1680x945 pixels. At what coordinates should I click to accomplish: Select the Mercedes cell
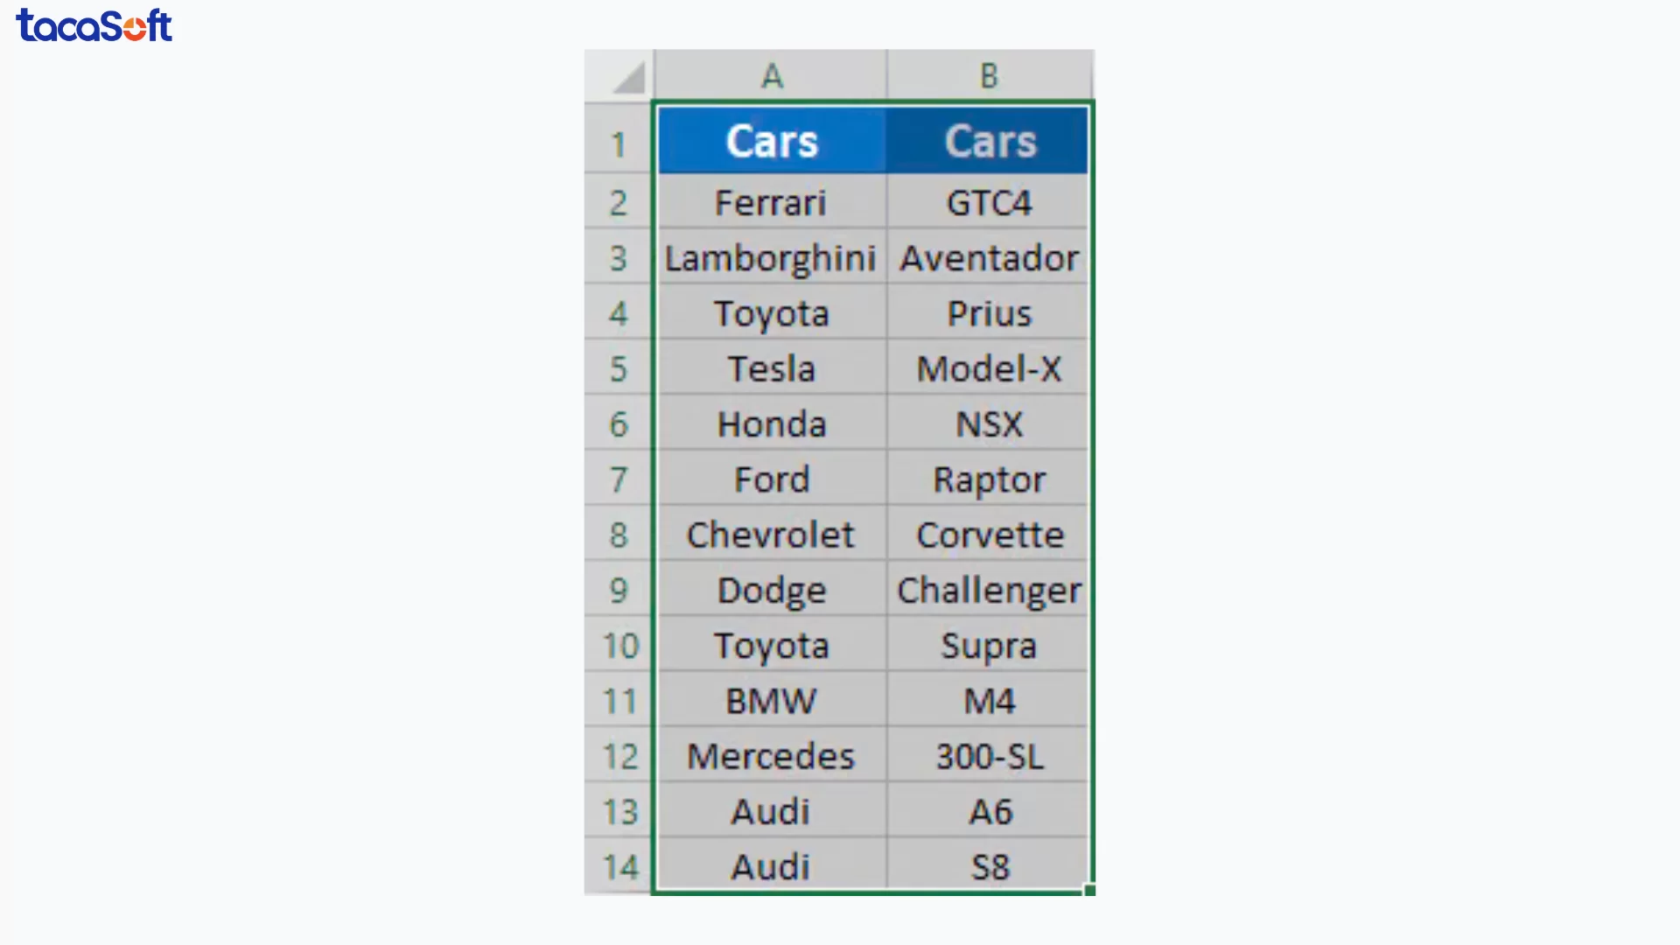772,755
